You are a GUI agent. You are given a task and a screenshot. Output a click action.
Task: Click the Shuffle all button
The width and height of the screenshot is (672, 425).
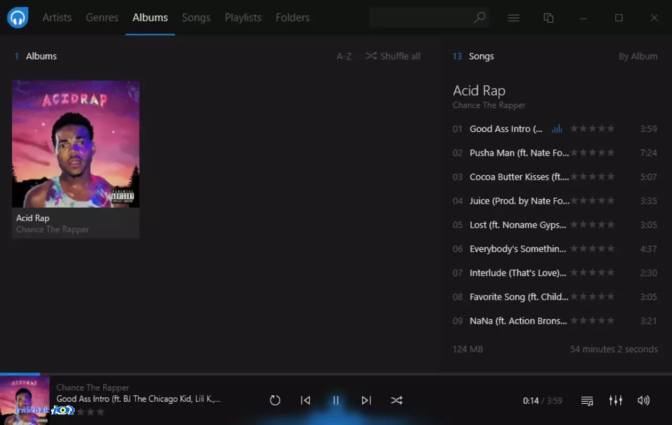393,56
